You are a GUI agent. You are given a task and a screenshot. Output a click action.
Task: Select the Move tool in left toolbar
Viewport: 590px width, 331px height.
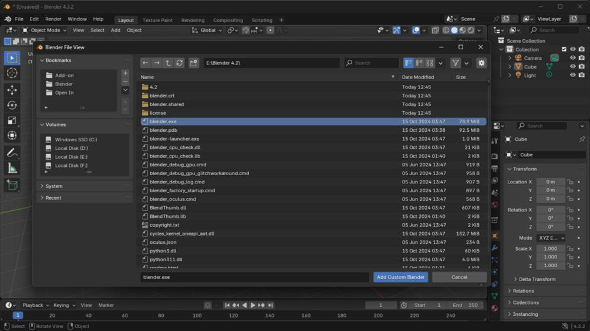click(12, 90)
